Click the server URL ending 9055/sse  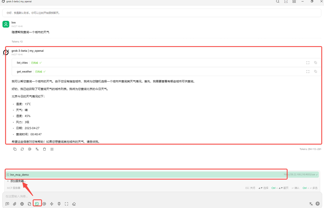pos(299,175)
